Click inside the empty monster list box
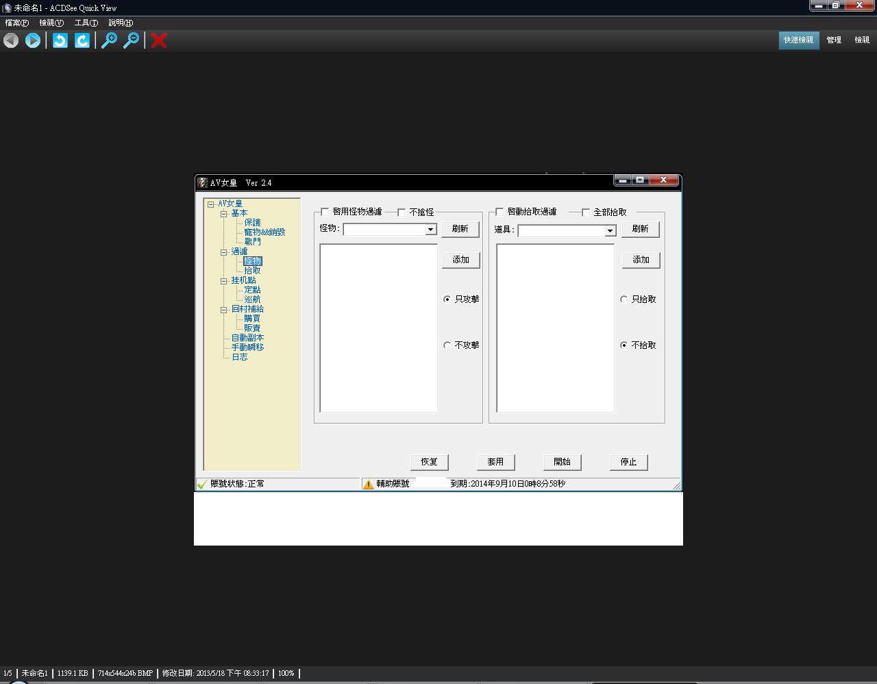 pos(379,328)
